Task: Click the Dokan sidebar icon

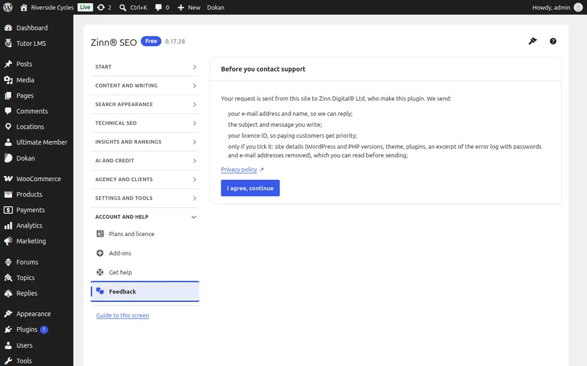Action: 8,158
